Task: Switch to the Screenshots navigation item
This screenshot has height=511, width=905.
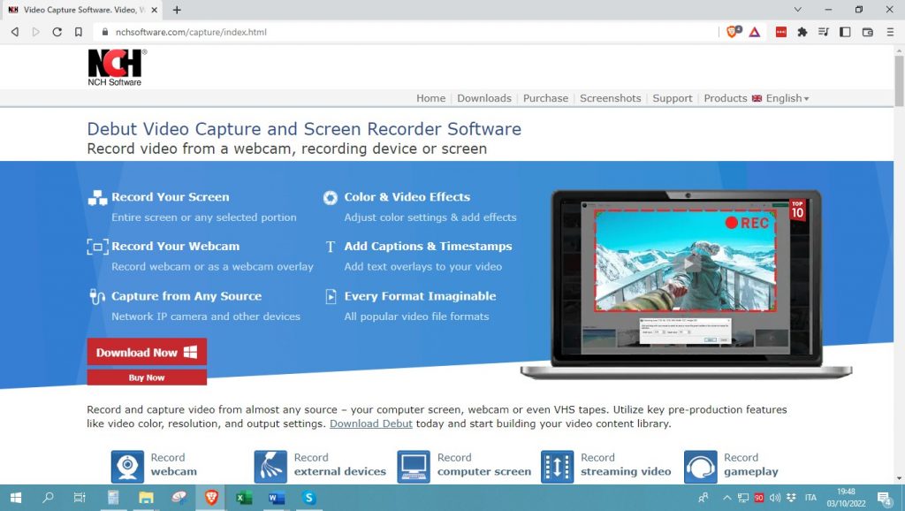Action: click(x=610, y=98)
